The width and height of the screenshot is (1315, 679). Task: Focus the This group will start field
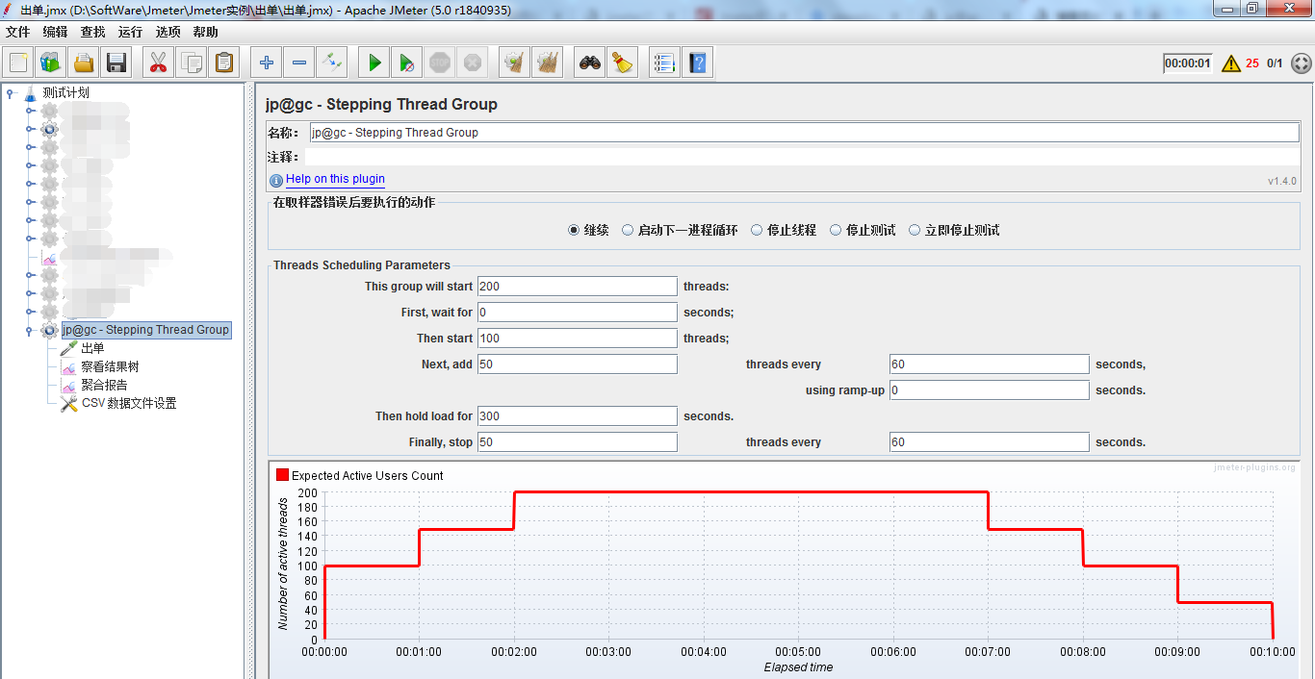[578, 287]
